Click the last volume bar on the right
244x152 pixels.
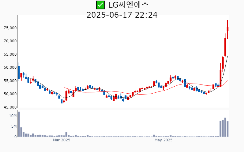[x=228, y=129]
